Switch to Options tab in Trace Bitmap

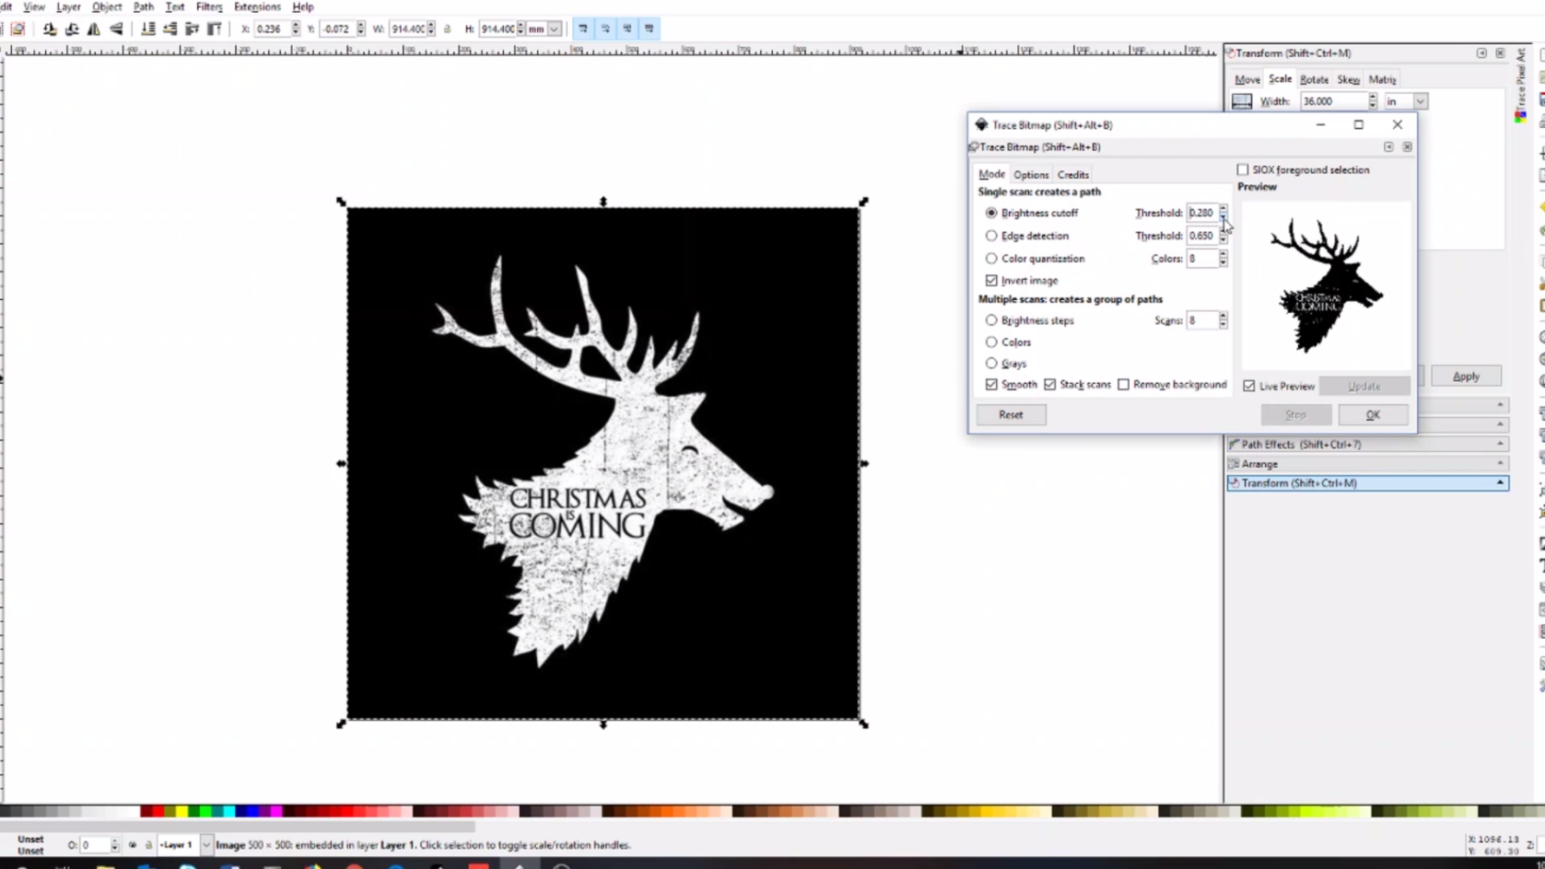[x=1031, y=175]
